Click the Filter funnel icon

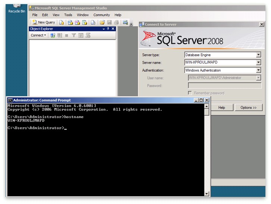click(x=74, y=35)
